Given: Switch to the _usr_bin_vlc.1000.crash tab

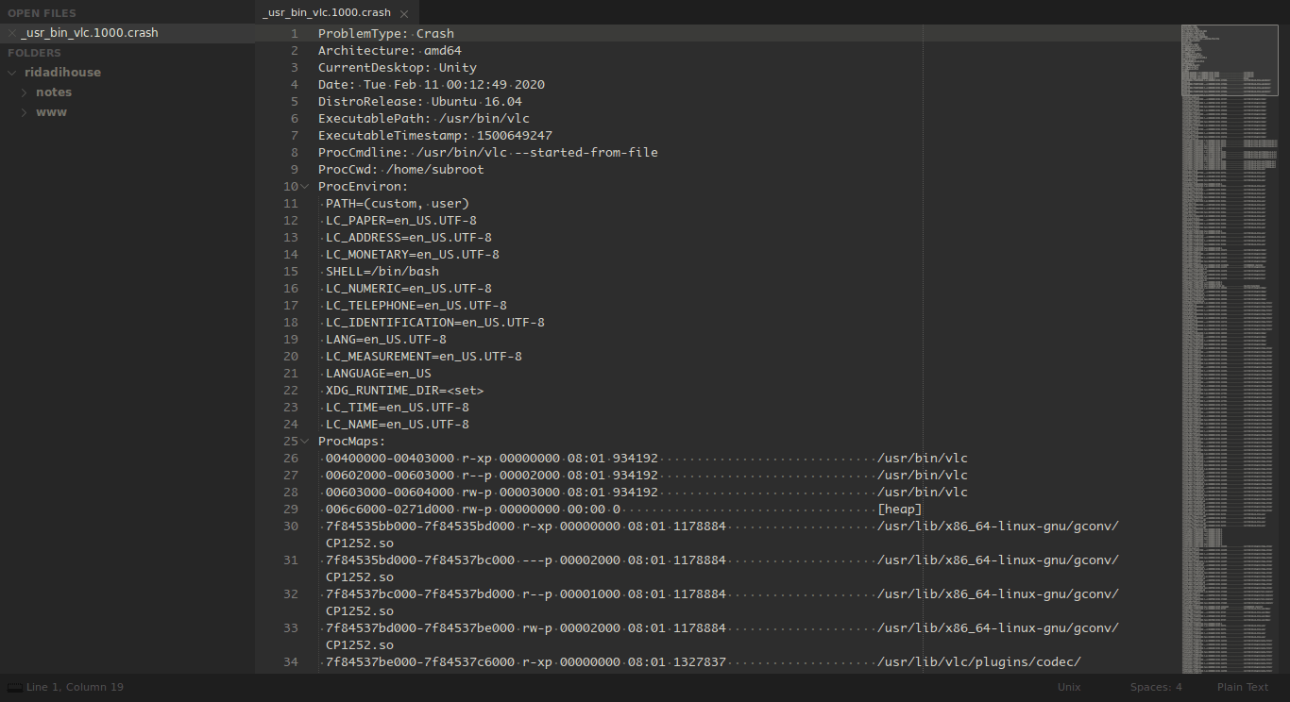Looking at the screenshot, I should (x=326, y=12).
